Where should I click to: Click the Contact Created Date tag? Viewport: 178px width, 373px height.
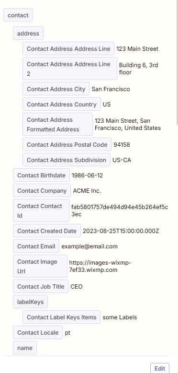(x=47, y=231)
